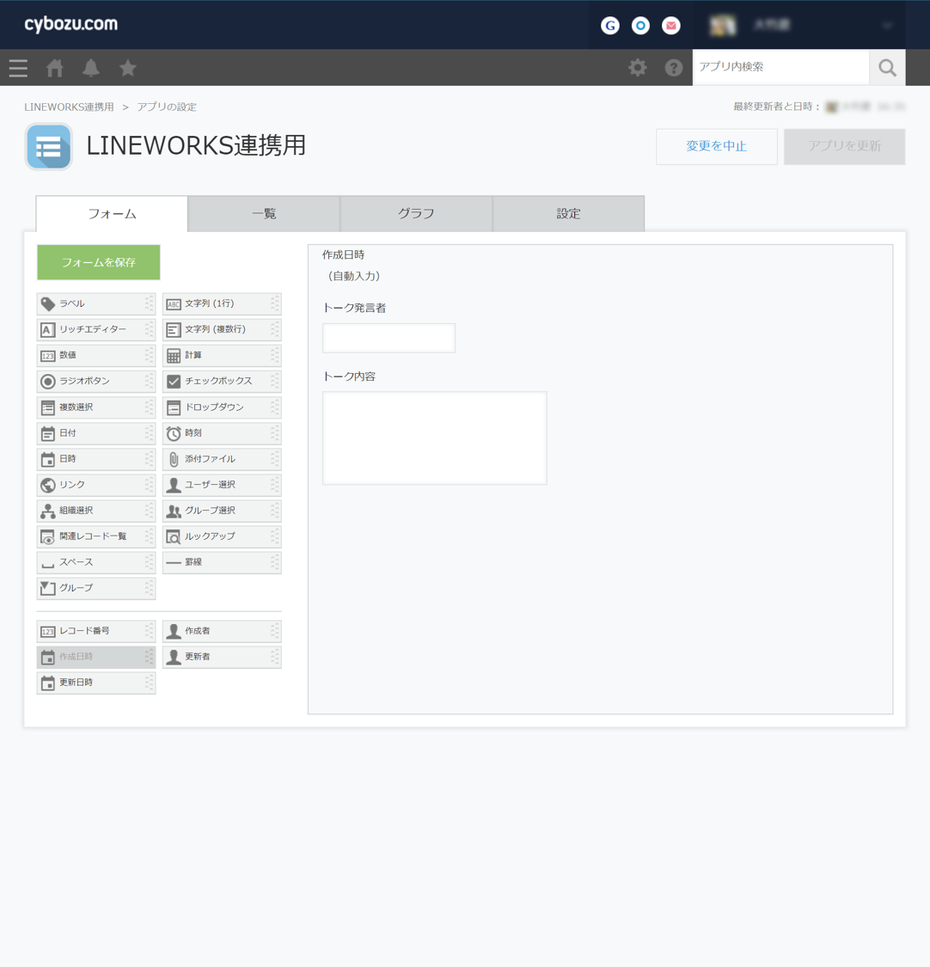
Task: Switch to the 一覧 tab
Action: tap(264, 214)
